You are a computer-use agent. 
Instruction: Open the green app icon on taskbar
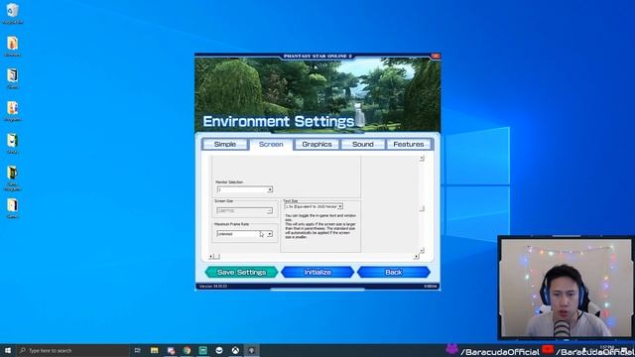point(202,350)
